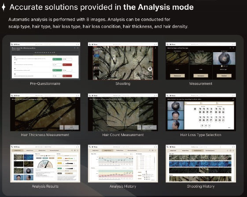
Task: Open the blue image strip in Shooting History
Action: 200,164
